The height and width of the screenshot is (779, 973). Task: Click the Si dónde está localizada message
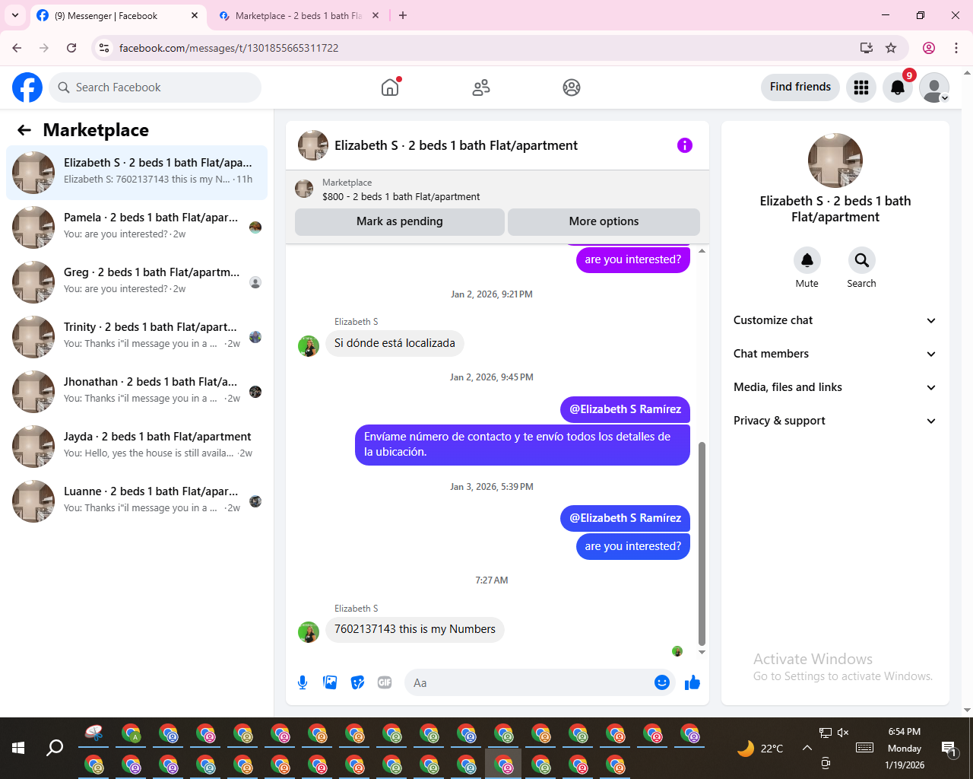pos(395,343)
